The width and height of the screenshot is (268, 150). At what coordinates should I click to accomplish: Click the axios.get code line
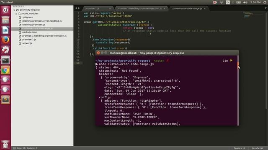116,22
